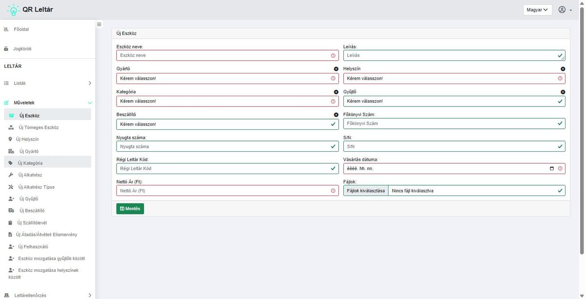The image size is (585, 299).
Task: Click the Főoldal chart icon
Action: [x=6, y=29]
